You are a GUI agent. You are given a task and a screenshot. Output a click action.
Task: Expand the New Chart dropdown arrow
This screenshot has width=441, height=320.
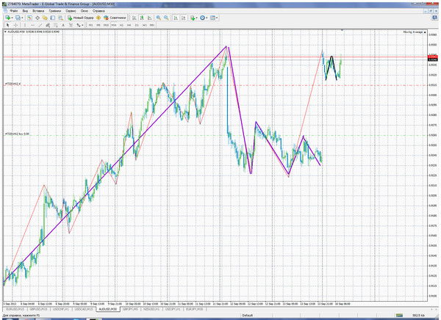[12, 17]
